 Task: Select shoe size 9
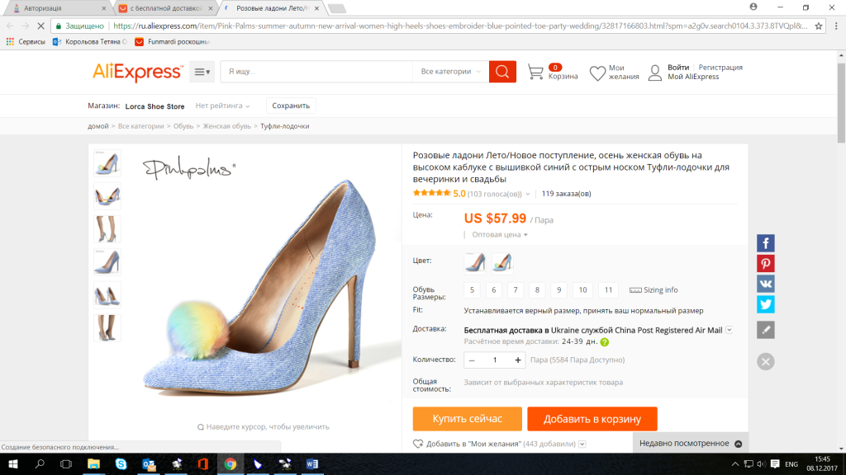pyautogui.click(x=559, y=289)
